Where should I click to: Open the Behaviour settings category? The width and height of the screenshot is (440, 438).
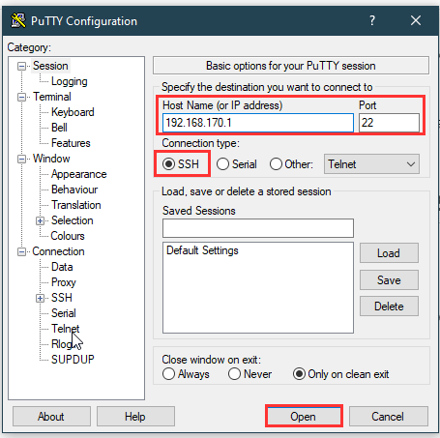[x=74, y=190]
